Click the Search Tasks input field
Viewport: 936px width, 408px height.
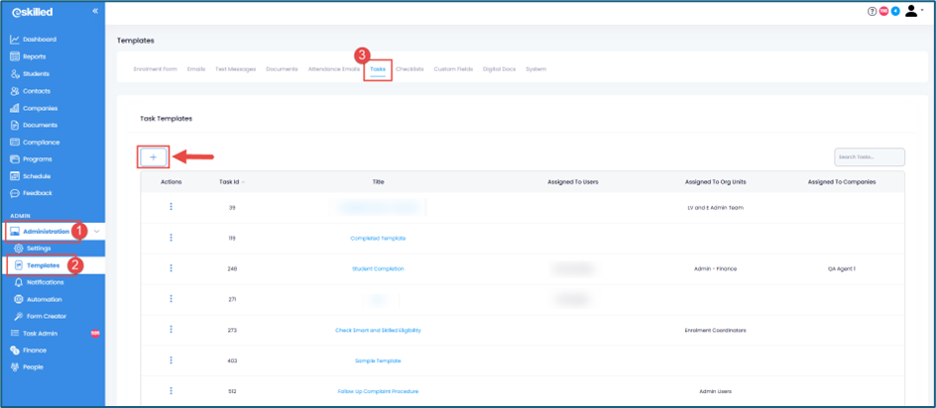[x=869, y=156]
